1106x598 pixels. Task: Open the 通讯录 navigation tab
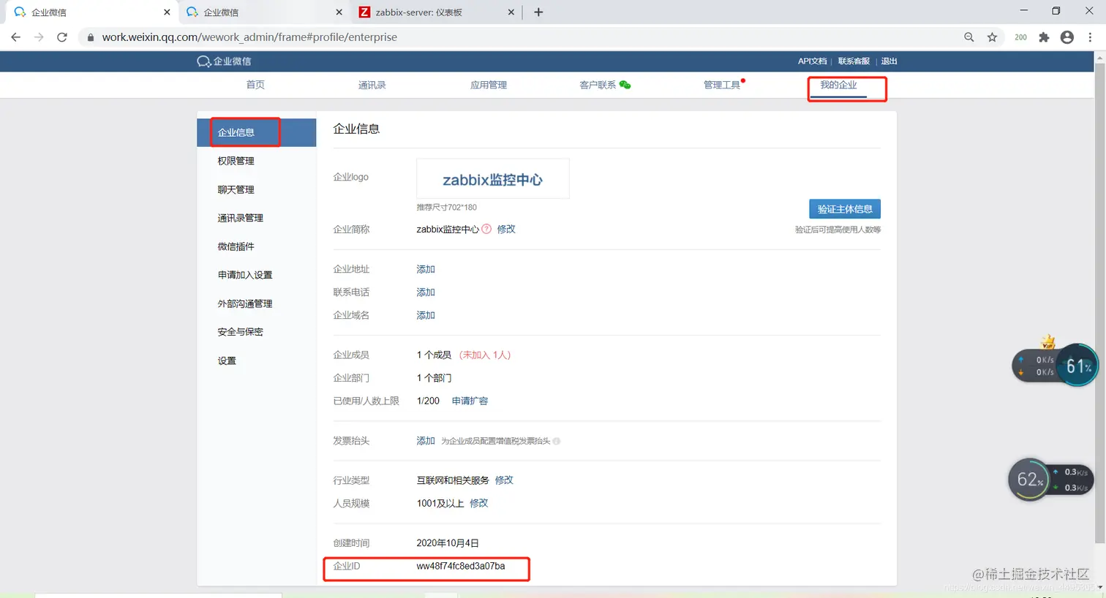click(372, 85)
